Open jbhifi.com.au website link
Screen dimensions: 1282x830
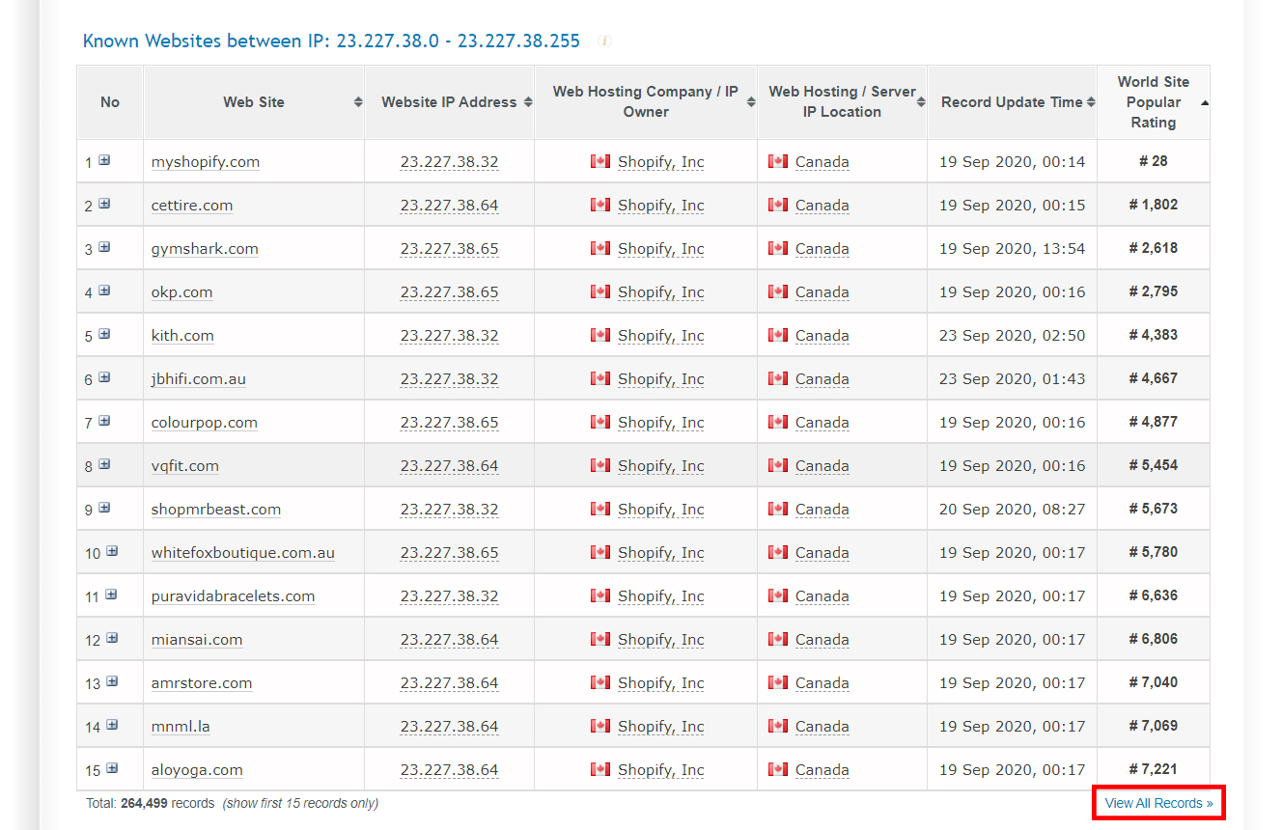tap(199, 379)
